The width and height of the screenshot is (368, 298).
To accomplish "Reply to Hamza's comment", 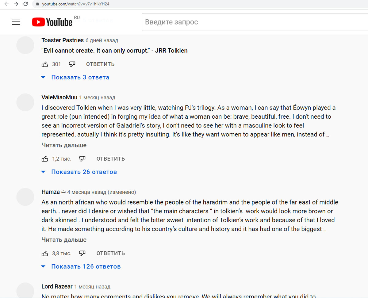I will [x=110, y=254].
